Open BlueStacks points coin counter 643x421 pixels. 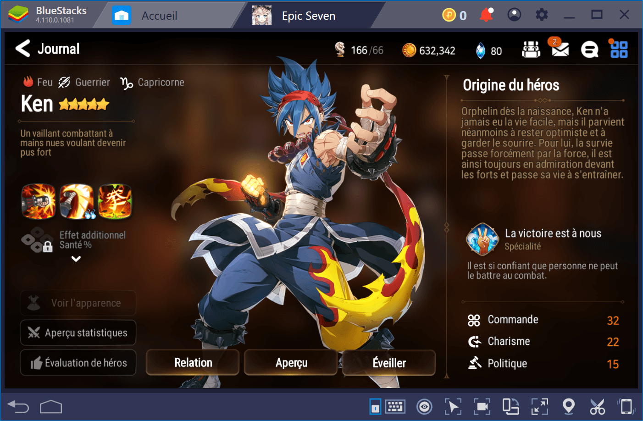454,15
